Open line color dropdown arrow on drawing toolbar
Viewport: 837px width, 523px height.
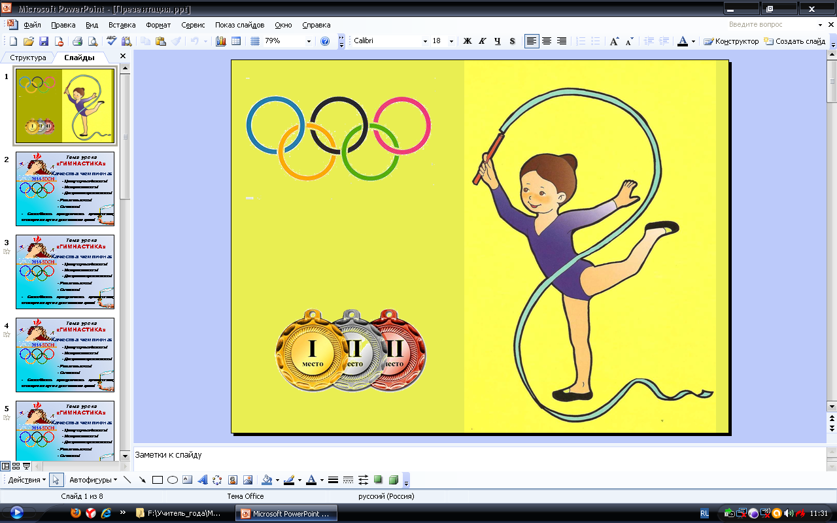pyautogui.click(x=299, y=480)
